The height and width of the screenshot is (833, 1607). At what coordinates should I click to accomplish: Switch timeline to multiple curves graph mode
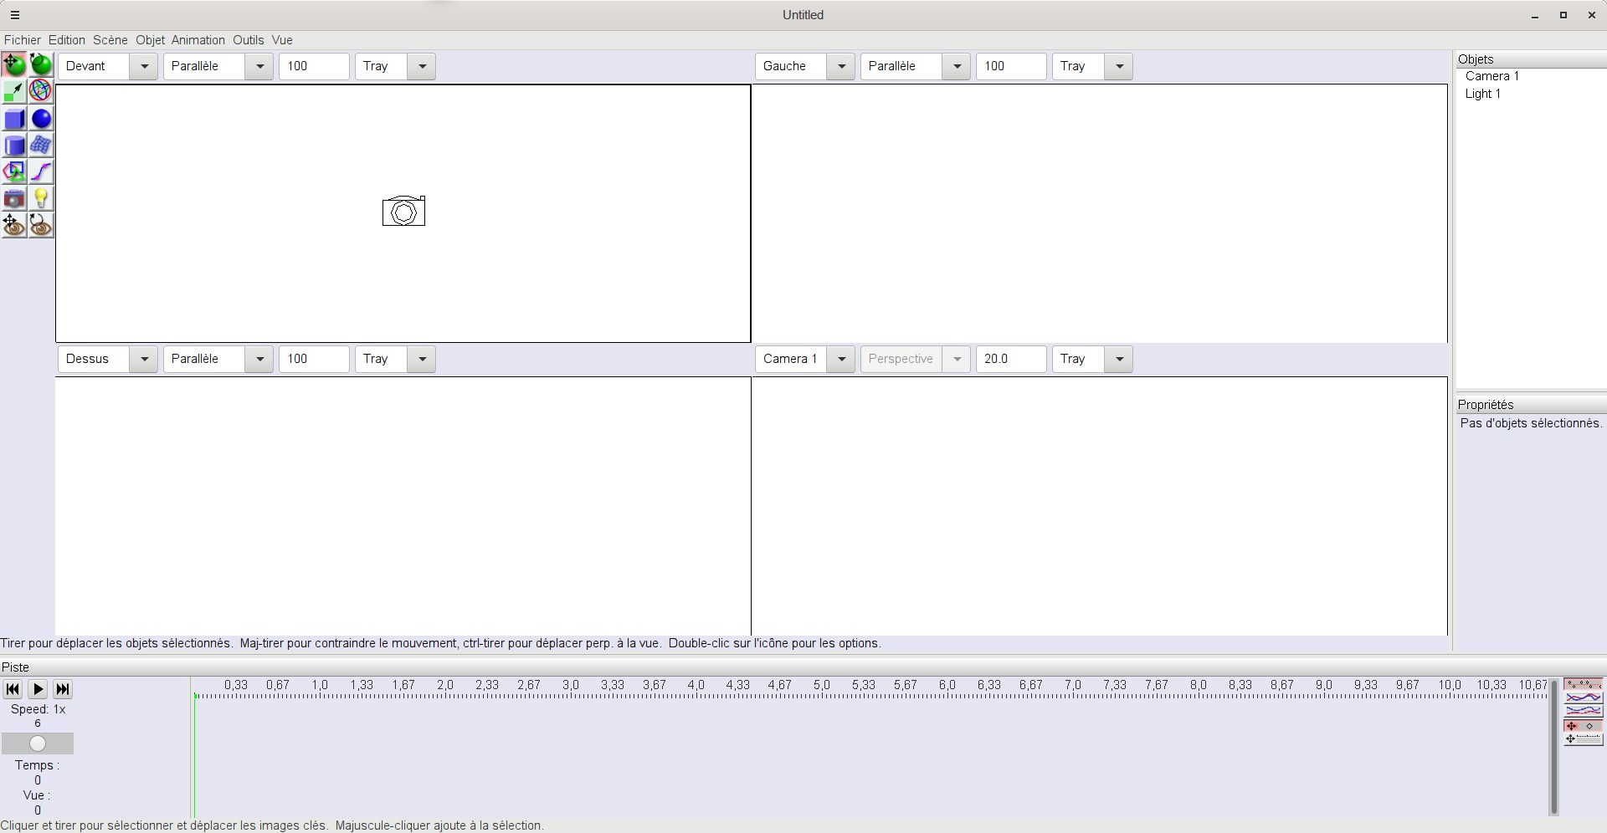click(x=1583, y=711)
